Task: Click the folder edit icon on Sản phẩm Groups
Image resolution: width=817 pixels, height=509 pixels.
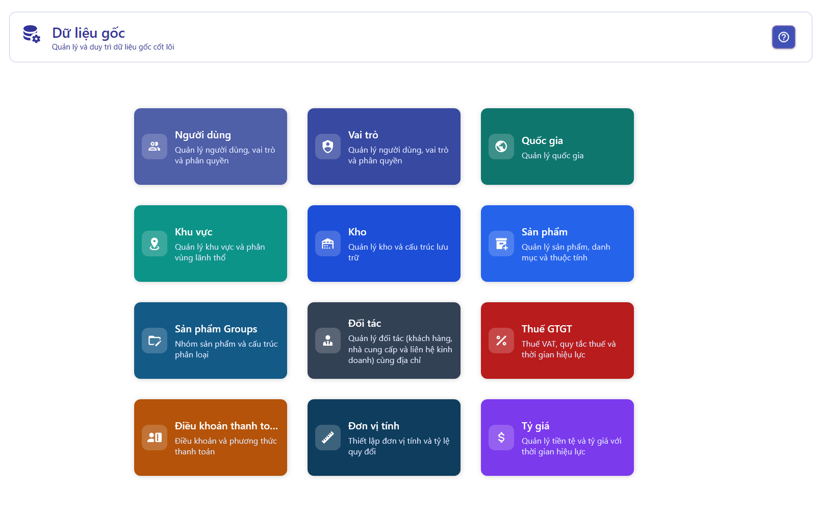Action: tap(155, 341)
